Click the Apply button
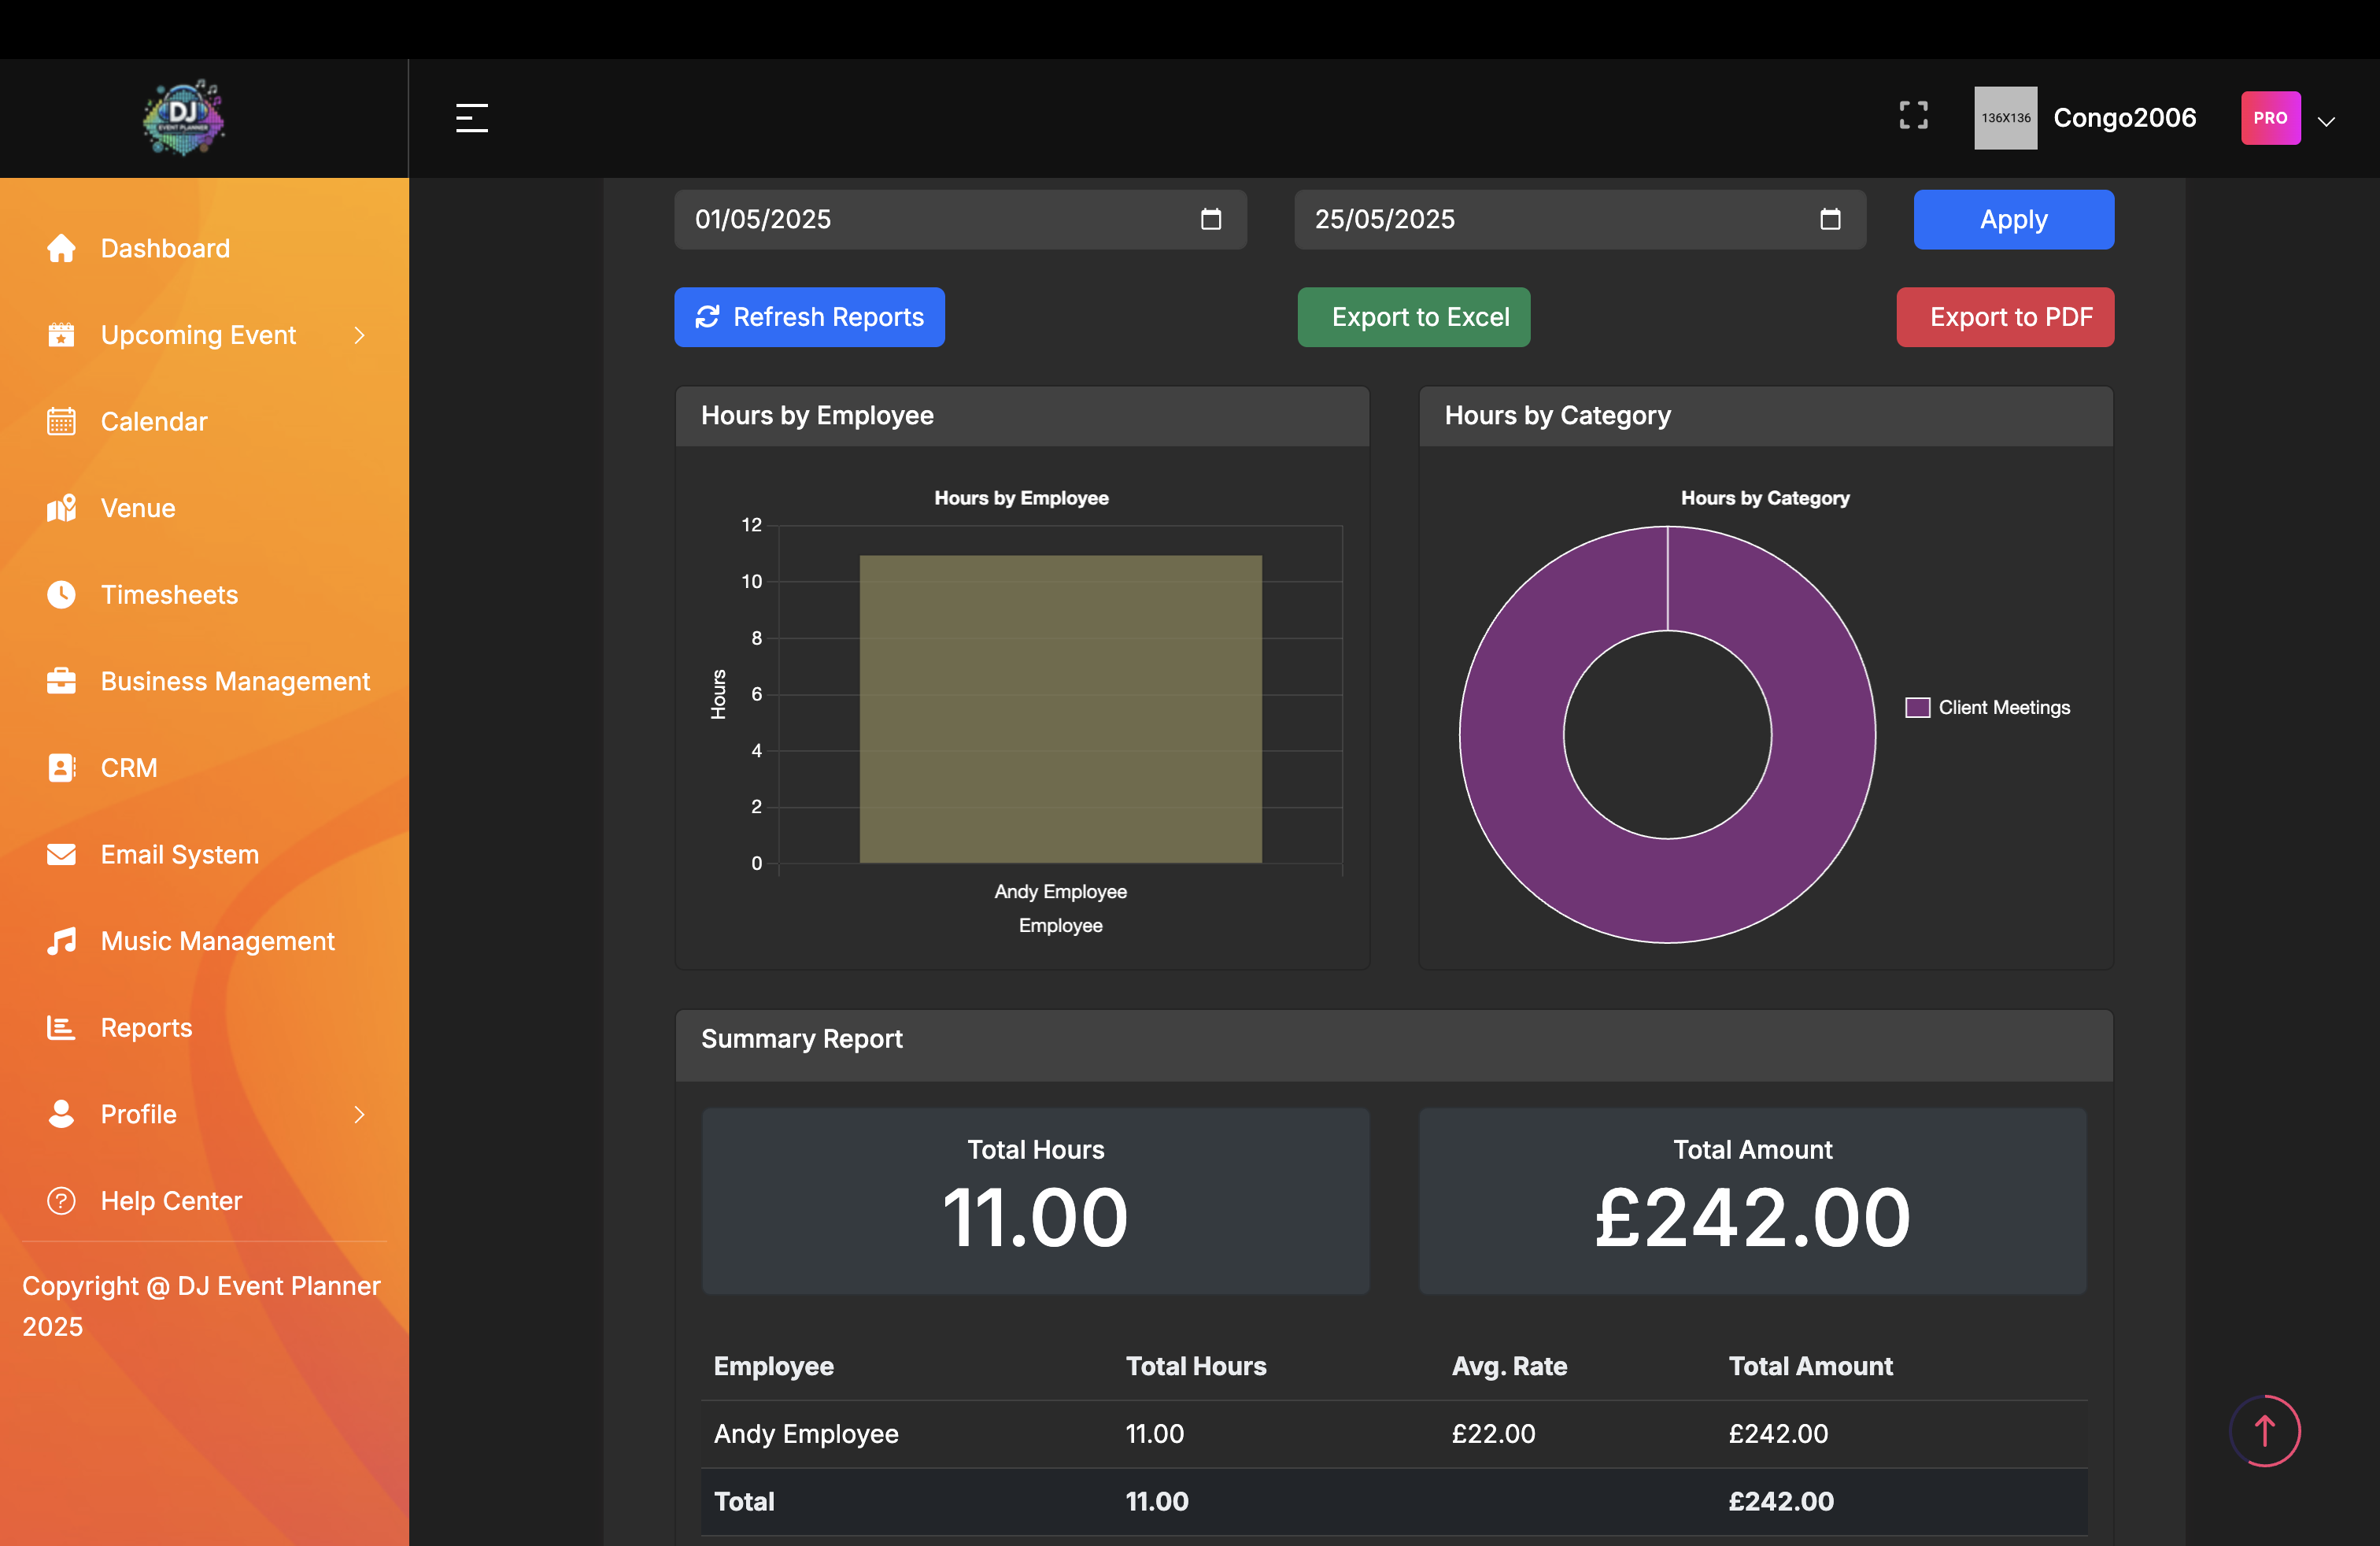Viewport: 2380px width, 1546px height. (2013, 219)
